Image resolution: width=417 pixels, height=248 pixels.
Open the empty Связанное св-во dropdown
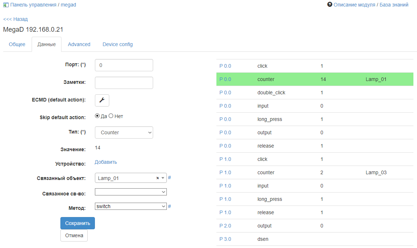click(x=131, y=192)
